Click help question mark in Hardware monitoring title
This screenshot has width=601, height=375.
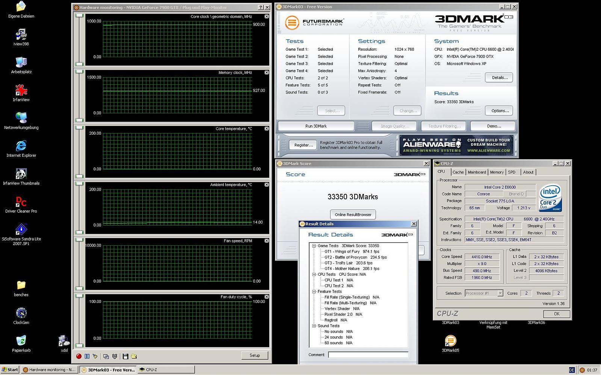coord(261,7)
